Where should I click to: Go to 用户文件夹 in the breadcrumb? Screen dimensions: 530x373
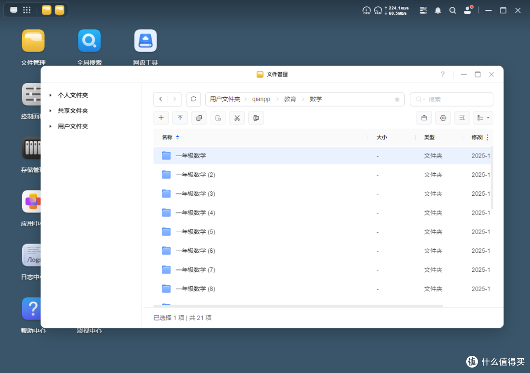(x=225, y=99)
